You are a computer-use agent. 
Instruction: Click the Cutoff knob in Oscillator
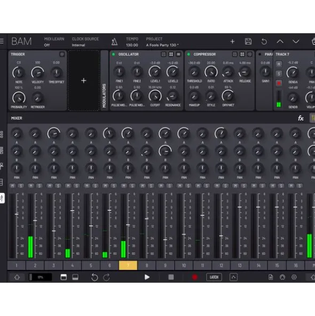(155, 96)
